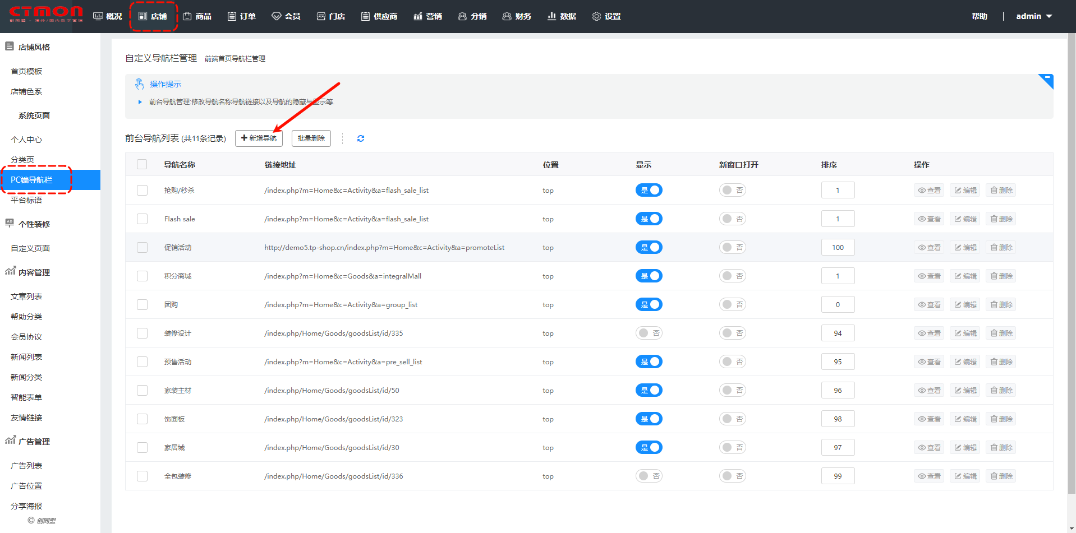Click the sort order field for 积分商城
This screenshot has width=1076, height=533.
coord(837,276)
